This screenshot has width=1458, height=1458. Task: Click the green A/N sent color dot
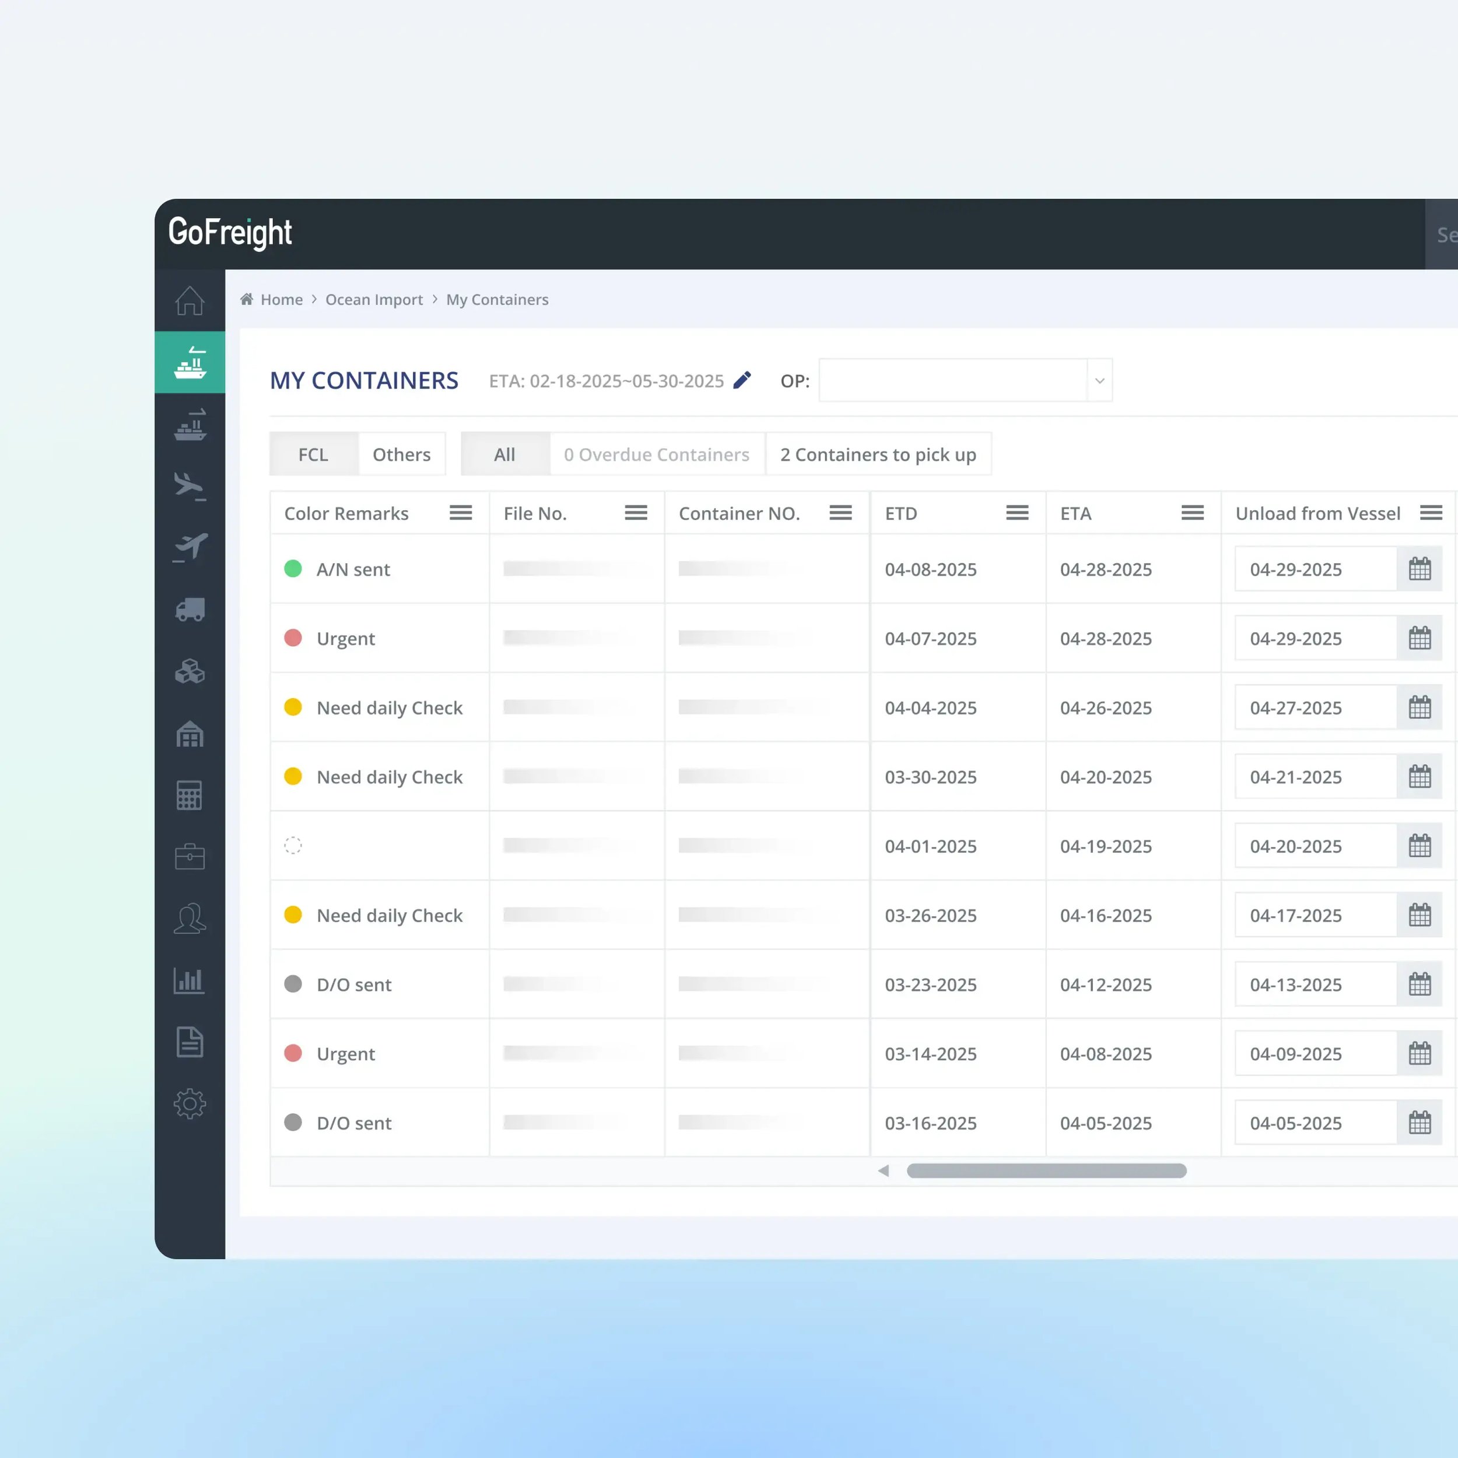293,569
